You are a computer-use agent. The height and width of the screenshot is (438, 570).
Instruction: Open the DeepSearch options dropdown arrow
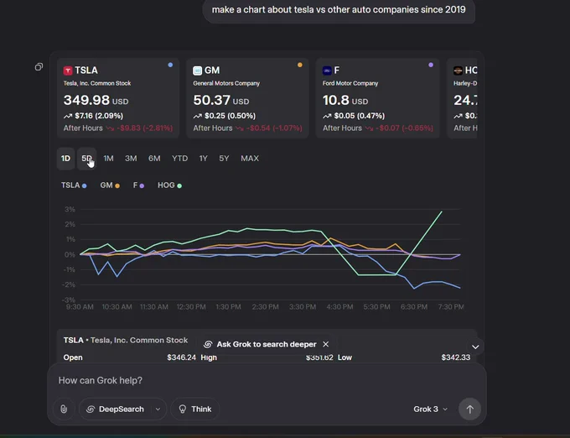click(158, 409)
